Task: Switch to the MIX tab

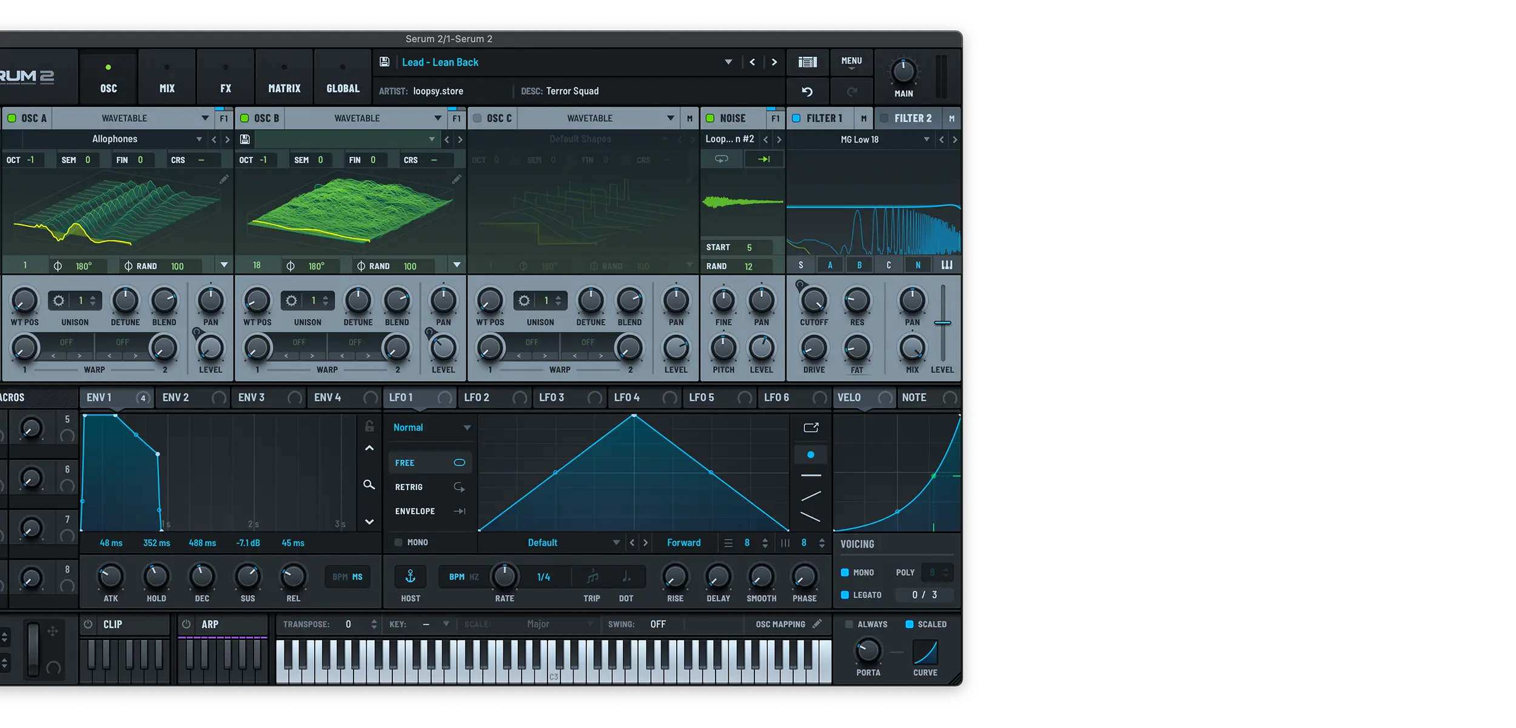Action: (x=167, y=77)
